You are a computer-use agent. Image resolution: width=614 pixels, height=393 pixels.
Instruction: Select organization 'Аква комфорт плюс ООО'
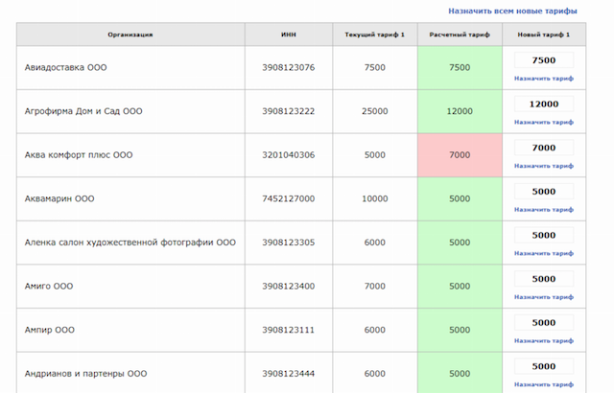click(79, 155)
